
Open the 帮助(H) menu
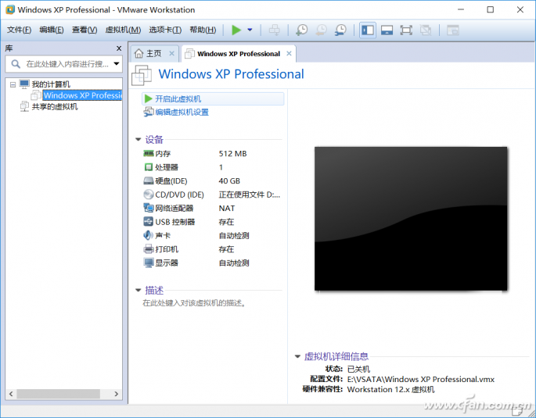pos(203,30)
